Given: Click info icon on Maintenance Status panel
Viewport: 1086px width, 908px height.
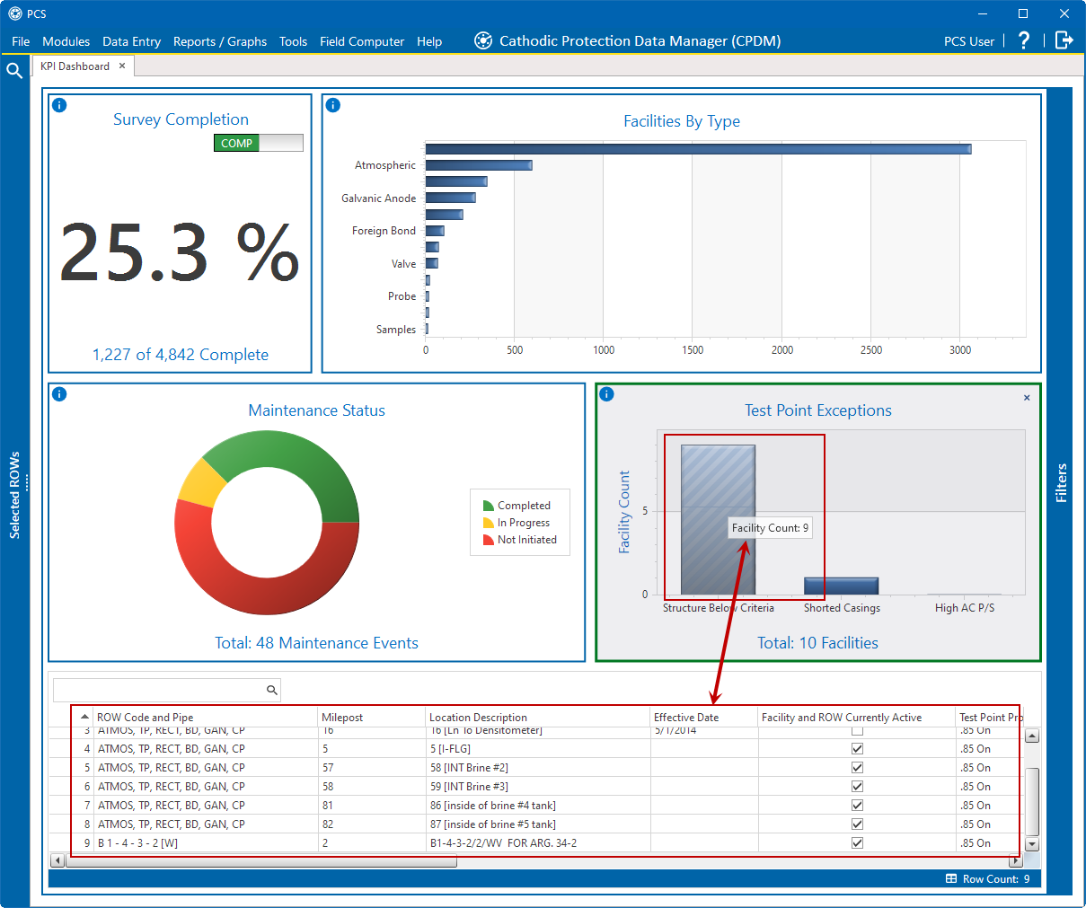Looking at the screenshot, I should click(x=59, y=394).
